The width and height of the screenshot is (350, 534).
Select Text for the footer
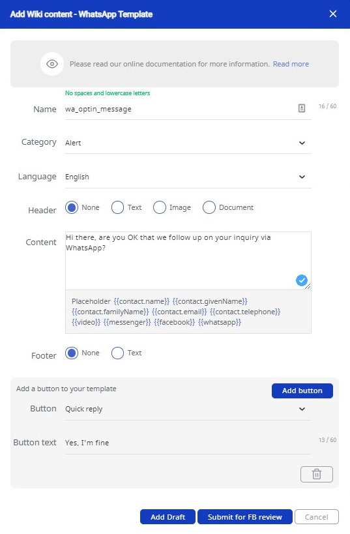(x=126, y=353)
